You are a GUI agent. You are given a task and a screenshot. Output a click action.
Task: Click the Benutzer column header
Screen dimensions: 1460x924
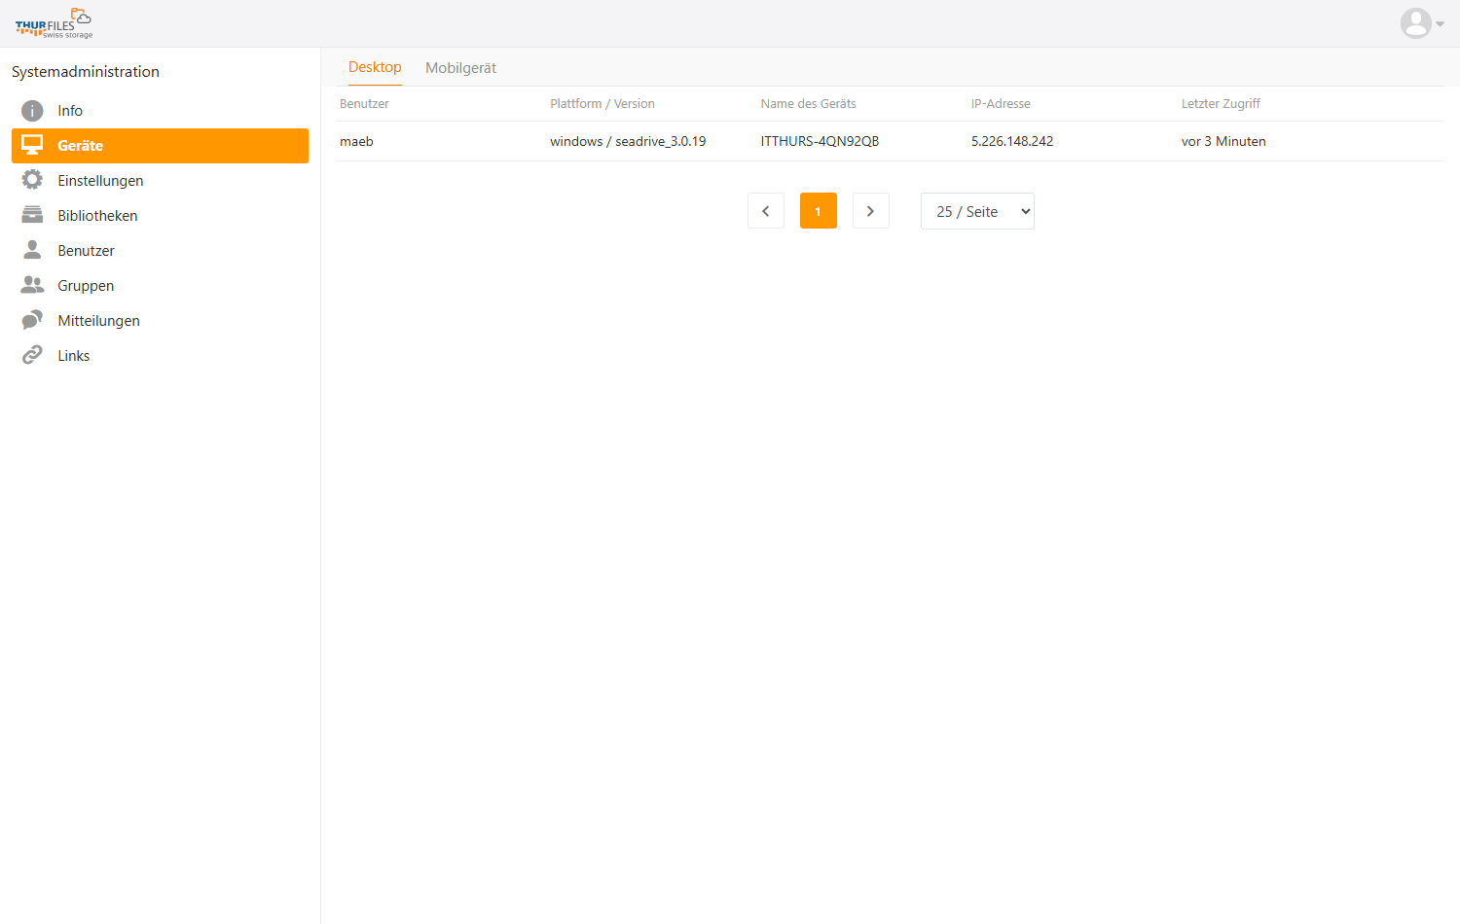click(364, 103)
